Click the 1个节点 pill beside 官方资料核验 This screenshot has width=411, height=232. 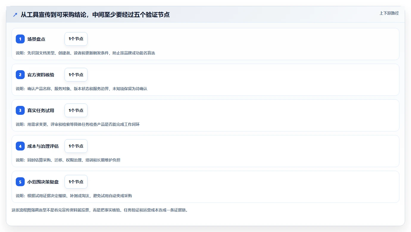coord(76,75)
